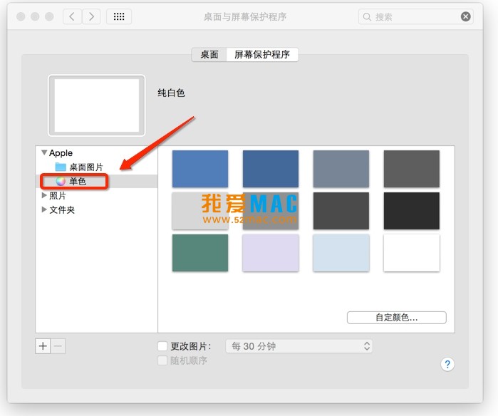498x416 pixels.
Task: Select the 单色 row label
Action: coord(78,182)
